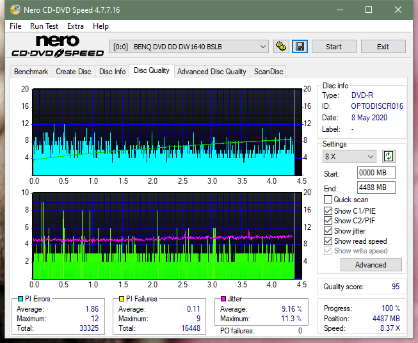
Task: Click the Show write speed checkbox
Action: pos(328,251)
